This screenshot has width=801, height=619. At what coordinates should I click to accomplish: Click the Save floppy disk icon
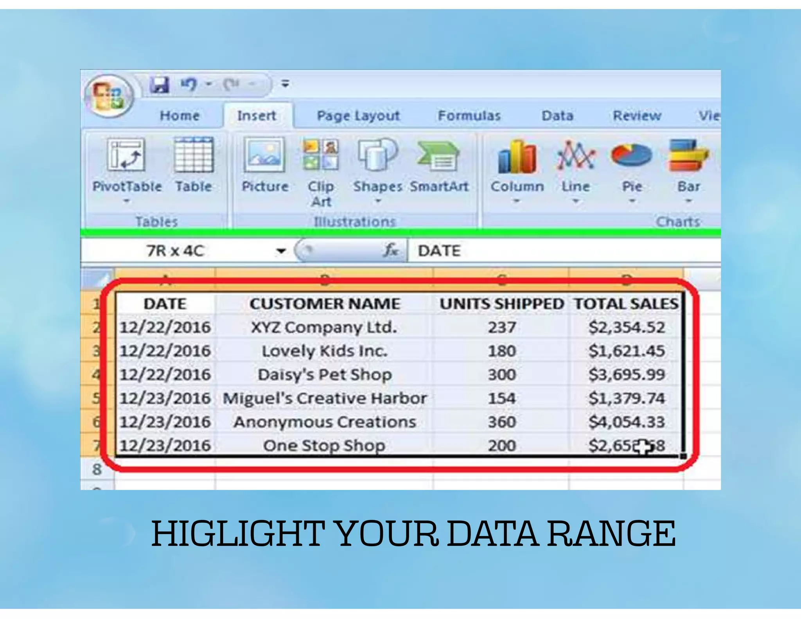coord(160,84)
